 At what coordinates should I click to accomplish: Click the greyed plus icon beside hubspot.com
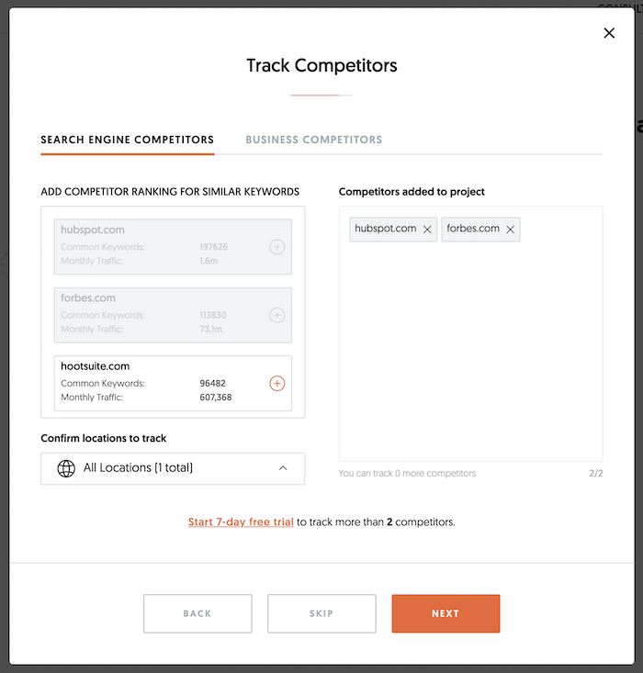277,247
